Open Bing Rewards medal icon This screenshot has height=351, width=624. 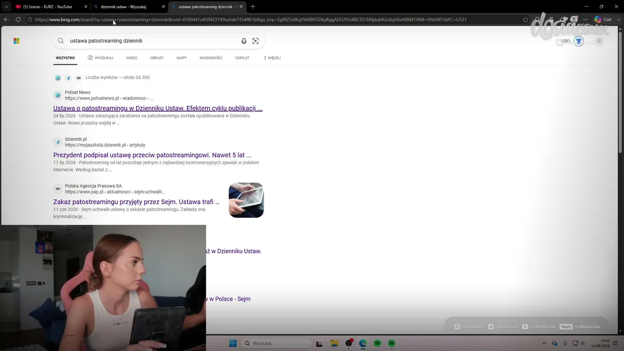point(579,41)
